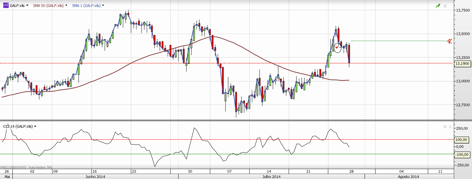The image size is (472, 179).
Task: Click the green chart trade icon
Action: (x=438, y=6)
